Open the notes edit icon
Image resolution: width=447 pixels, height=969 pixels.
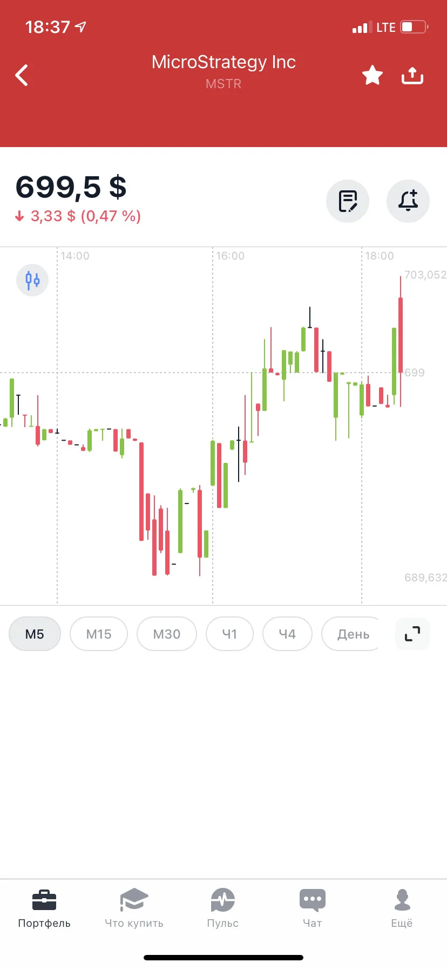348,201
